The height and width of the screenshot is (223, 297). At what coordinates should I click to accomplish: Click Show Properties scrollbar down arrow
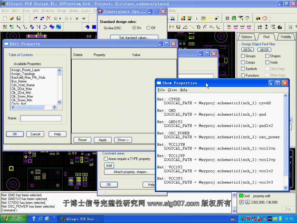(x=285, y=188)
